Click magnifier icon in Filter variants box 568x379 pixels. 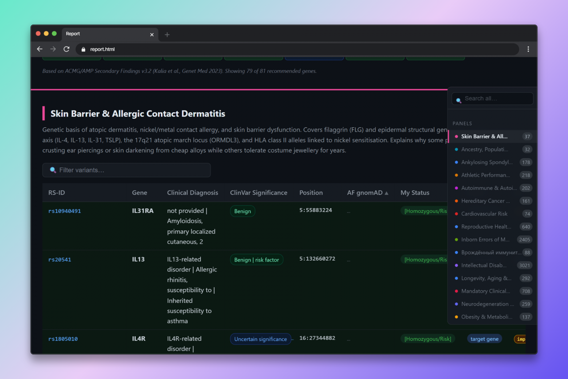pos(53,170)
